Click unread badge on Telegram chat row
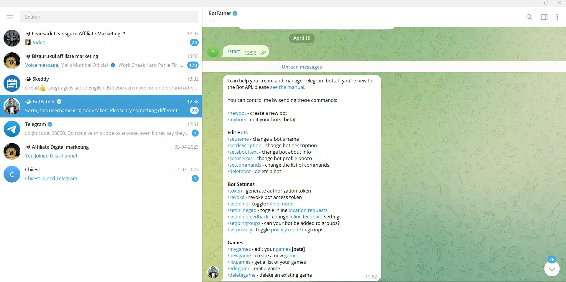 195,133
